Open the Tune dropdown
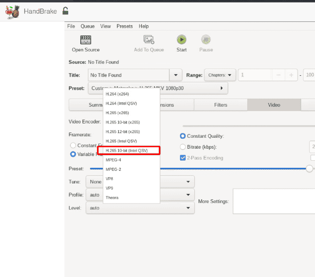This screenshot has width=315, height=277. 140,182
